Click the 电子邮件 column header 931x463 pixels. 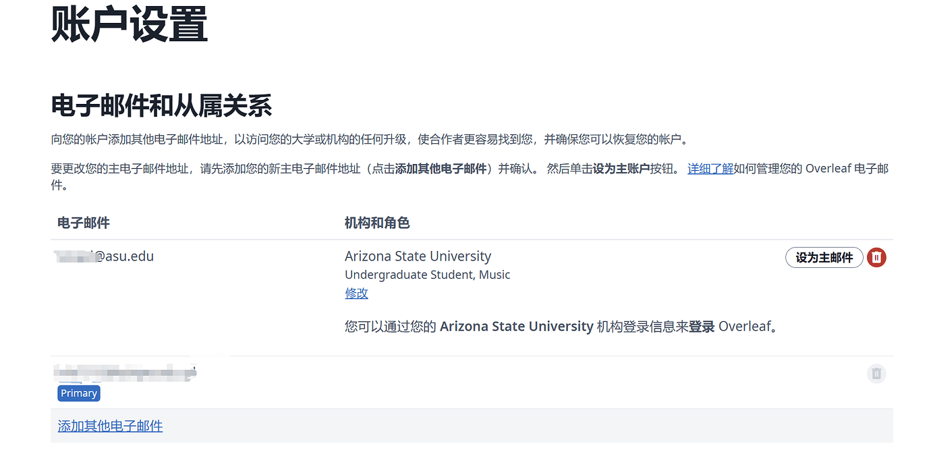pyautogui.click(x=84, y=223)
